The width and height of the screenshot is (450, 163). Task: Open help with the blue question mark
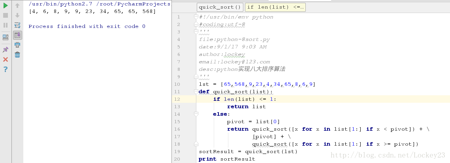[6, 69]
